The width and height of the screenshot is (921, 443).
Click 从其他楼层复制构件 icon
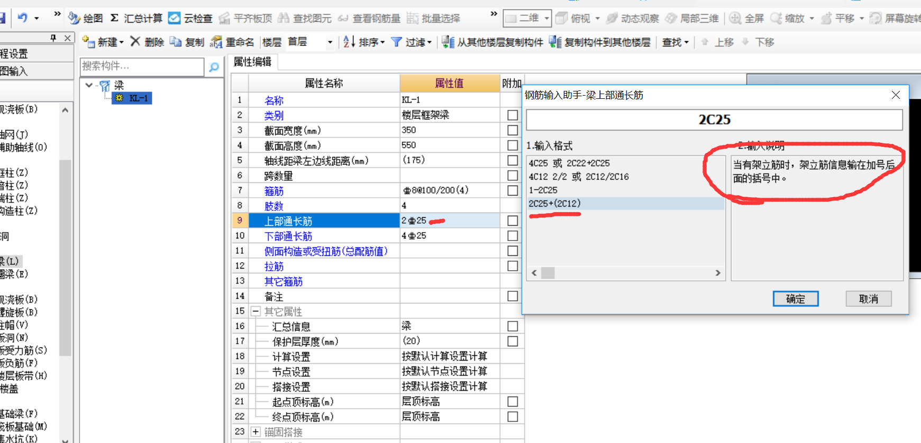[448, 42]
